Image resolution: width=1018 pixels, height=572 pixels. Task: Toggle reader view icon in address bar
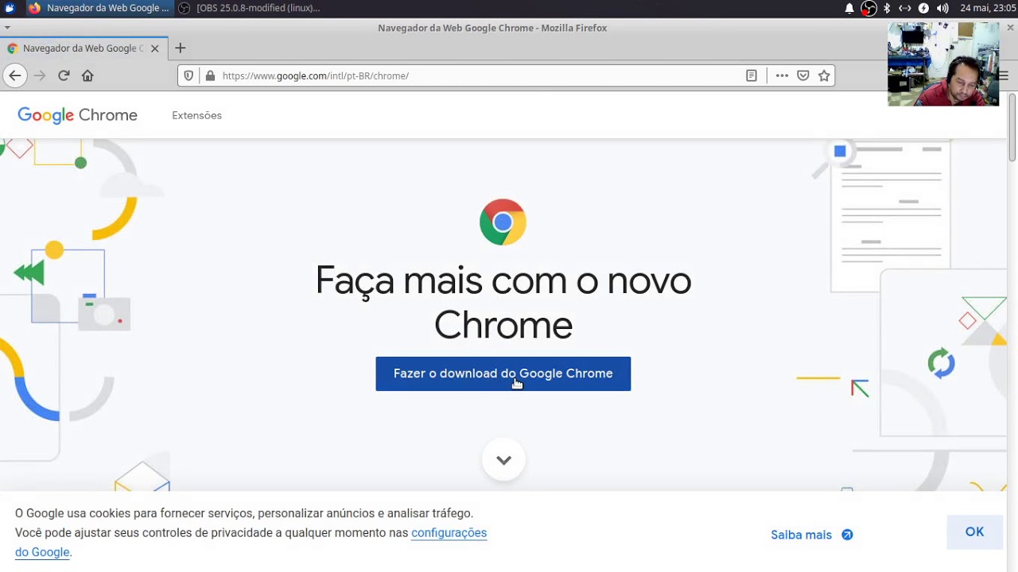click(x=752, y=75)
